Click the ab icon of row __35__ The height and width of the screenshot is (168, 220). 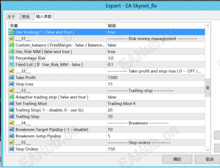12,143
